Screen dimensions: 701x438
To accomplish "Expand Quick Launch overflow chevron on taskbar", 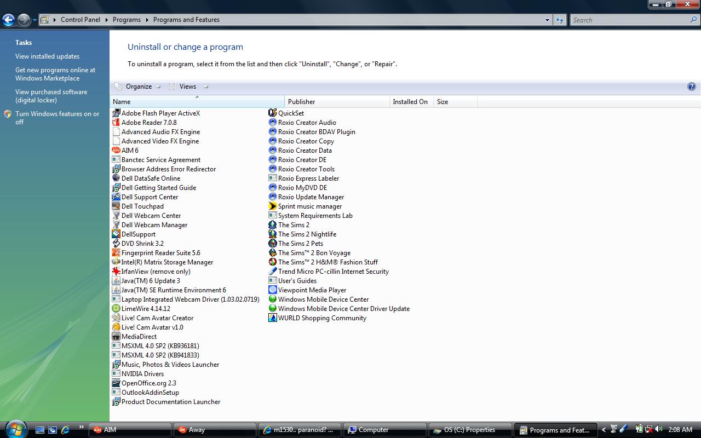I will 82,427.
